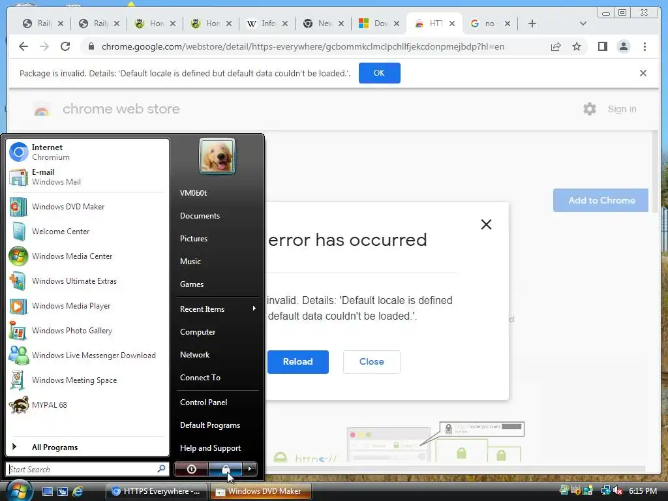The height and width of the screenshot is (501, 668).
Task: Click the lock computer button
Action: (225, 469)
